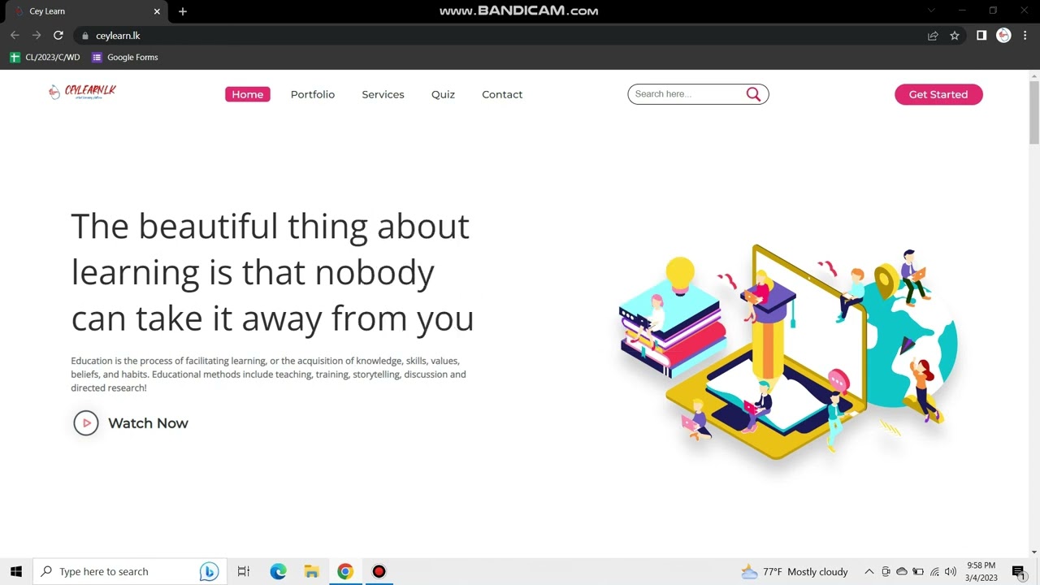
Task: Click Windows taskbar search box
Action: point(128,571)
